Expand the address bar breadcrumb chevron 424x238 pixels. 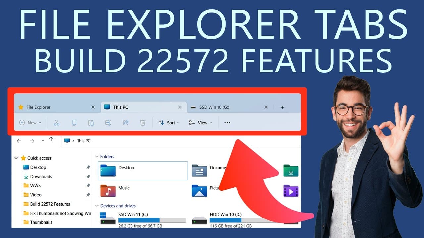coord(73,141)
